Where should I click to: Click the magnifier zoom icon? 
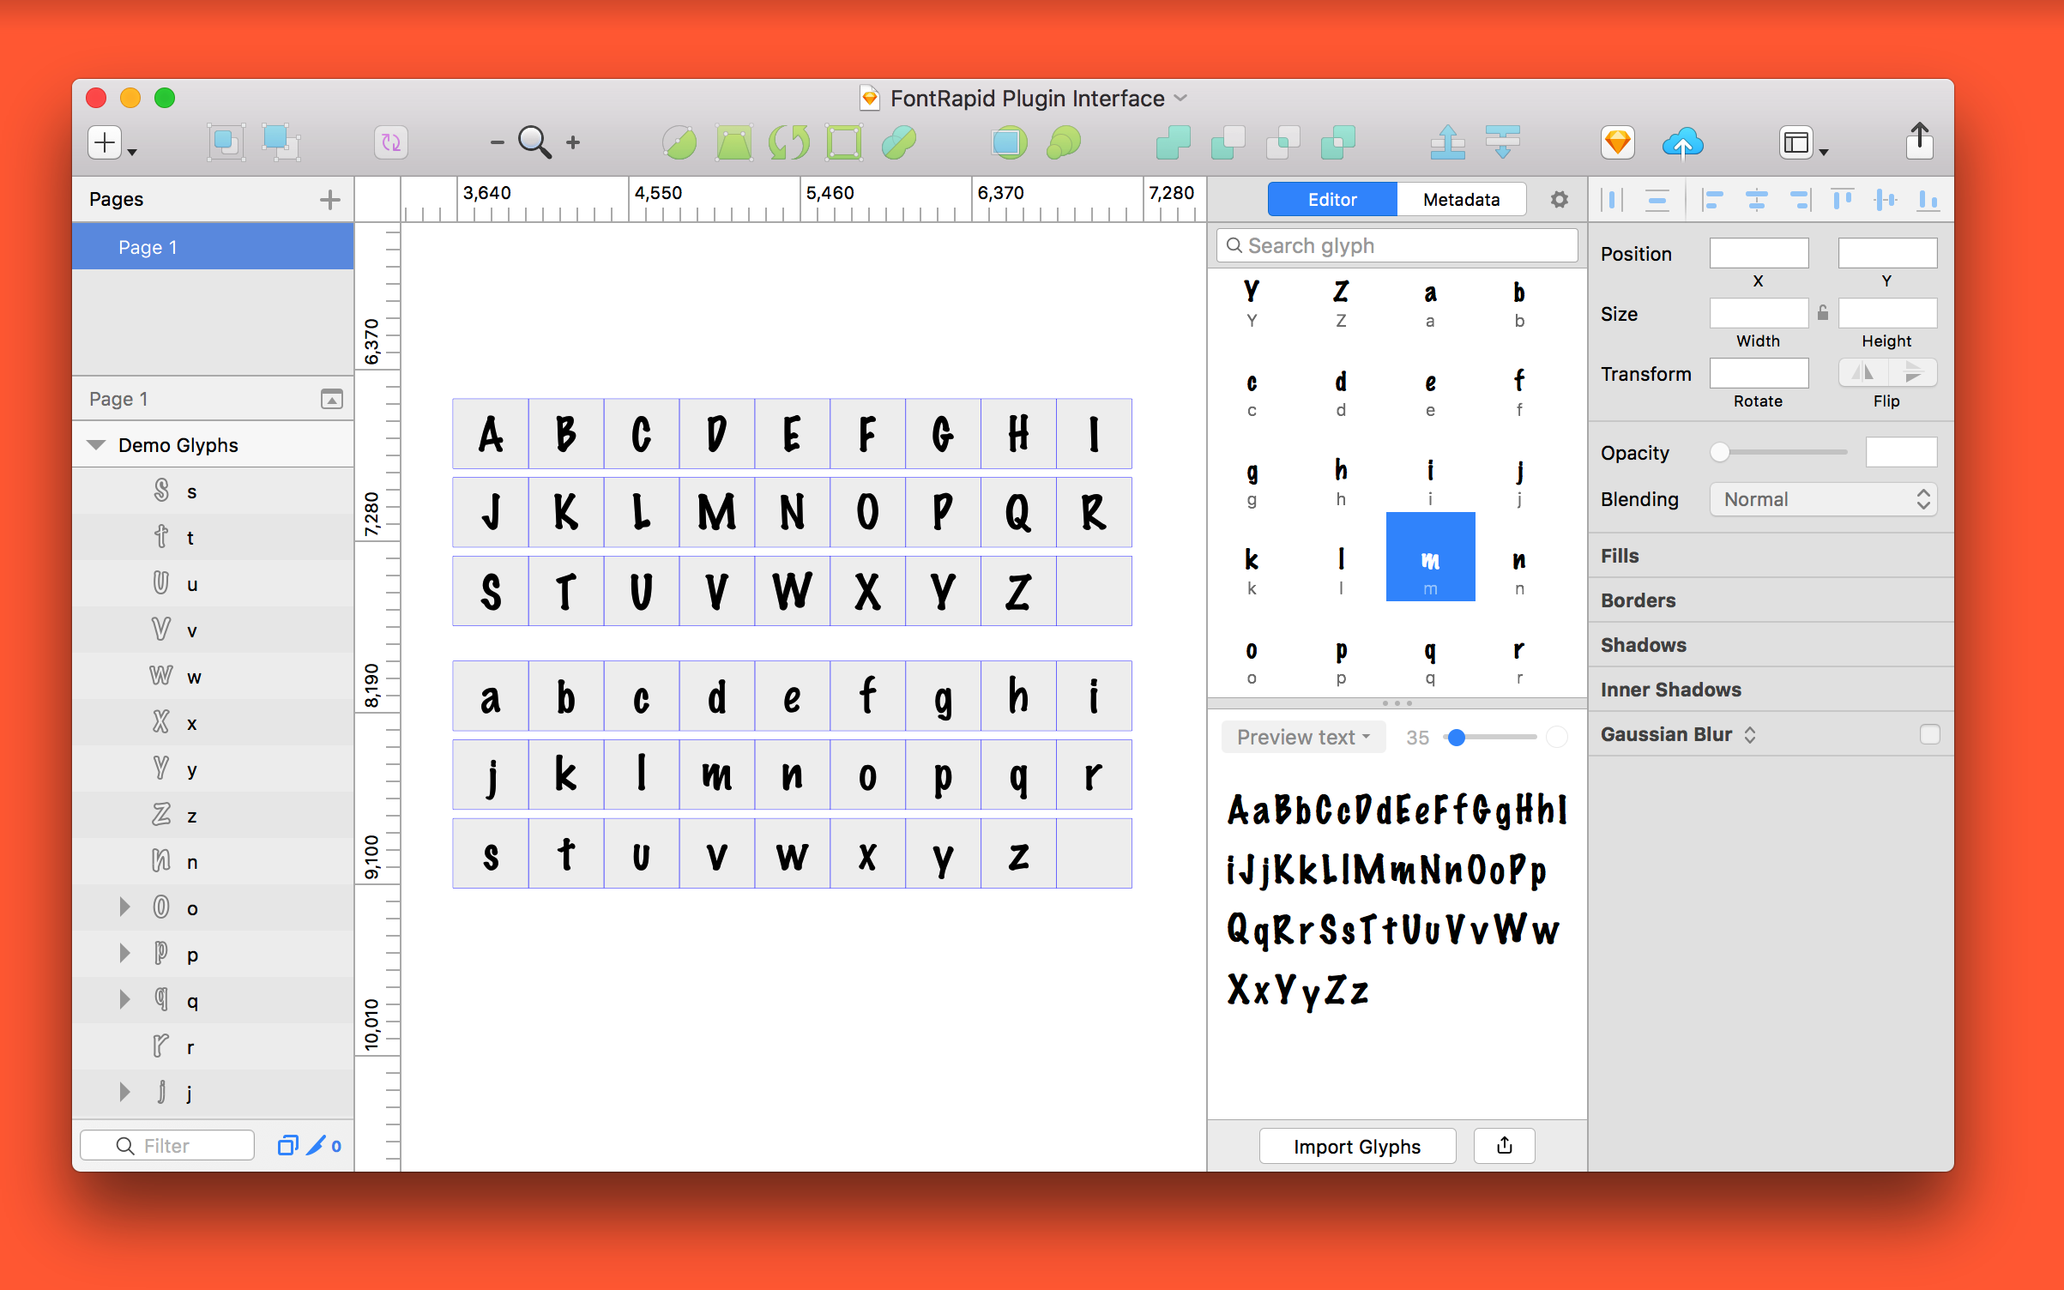[x=534, y=142]
